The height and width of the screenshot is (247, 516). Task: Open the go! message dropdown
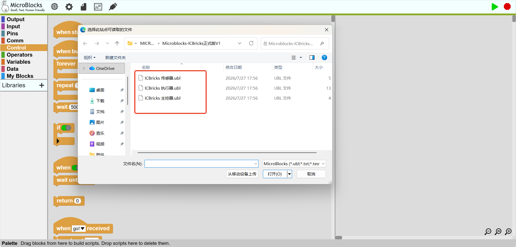(79, 229)
